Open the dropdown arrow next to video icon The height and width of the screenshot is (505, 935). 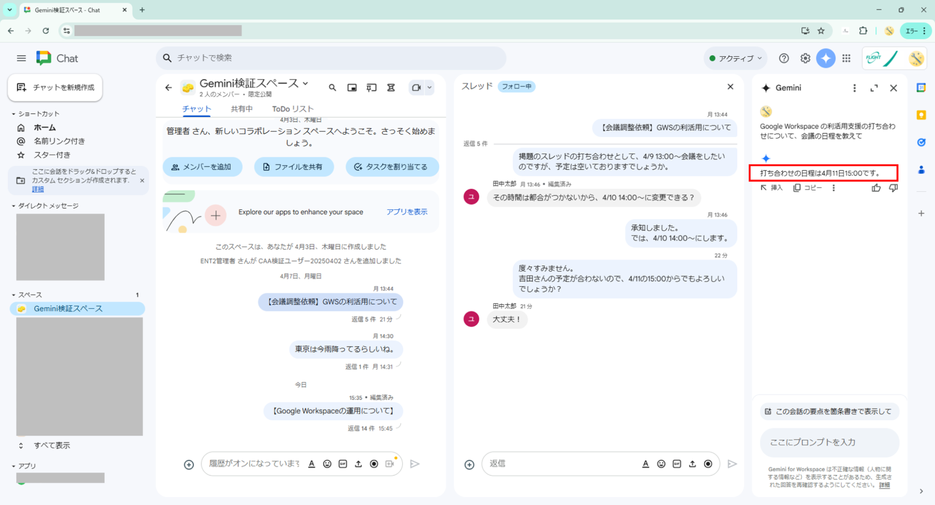pyautogui.click(x=429, y=87)
